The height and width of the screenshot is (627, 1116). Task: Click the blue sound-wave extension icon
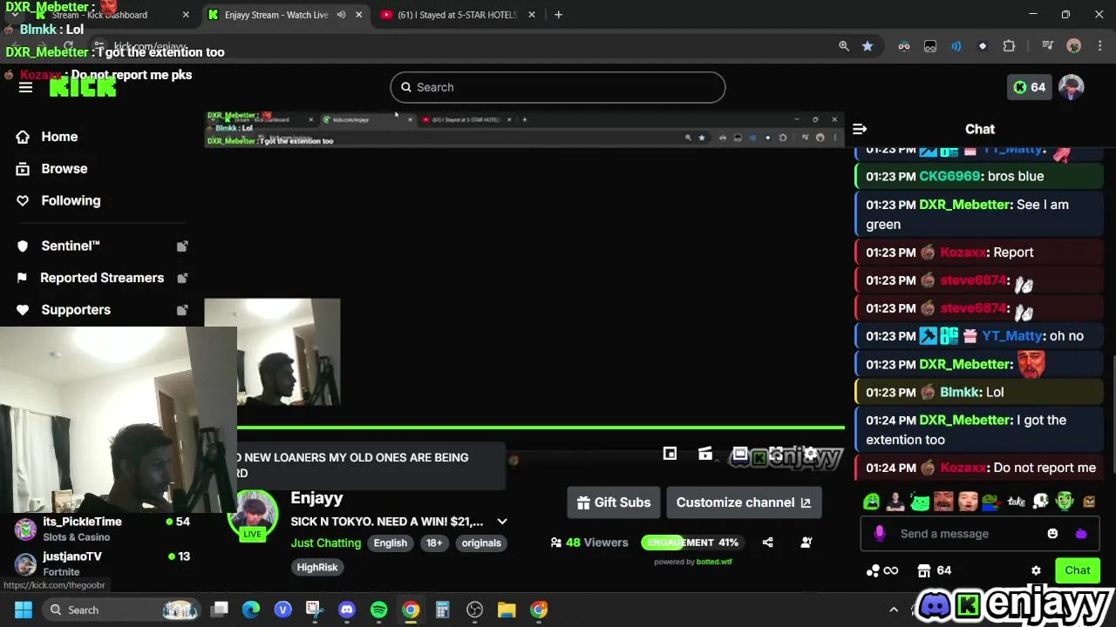click(956, 46)
